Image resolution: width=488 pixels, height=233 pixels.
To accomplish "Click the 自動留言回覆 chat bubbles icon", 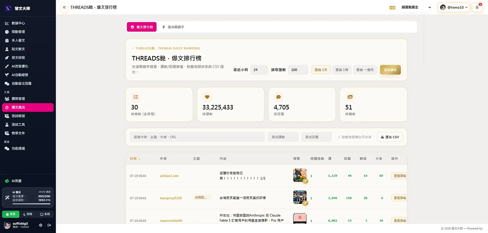I will tap(7, 83).
